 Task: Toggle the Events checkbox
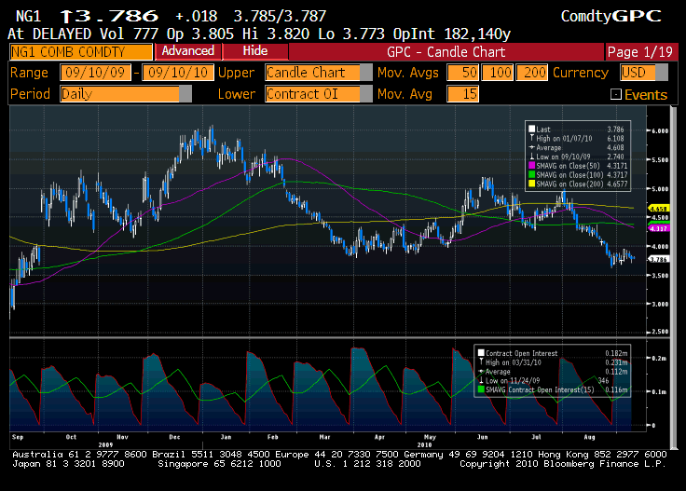616,94
